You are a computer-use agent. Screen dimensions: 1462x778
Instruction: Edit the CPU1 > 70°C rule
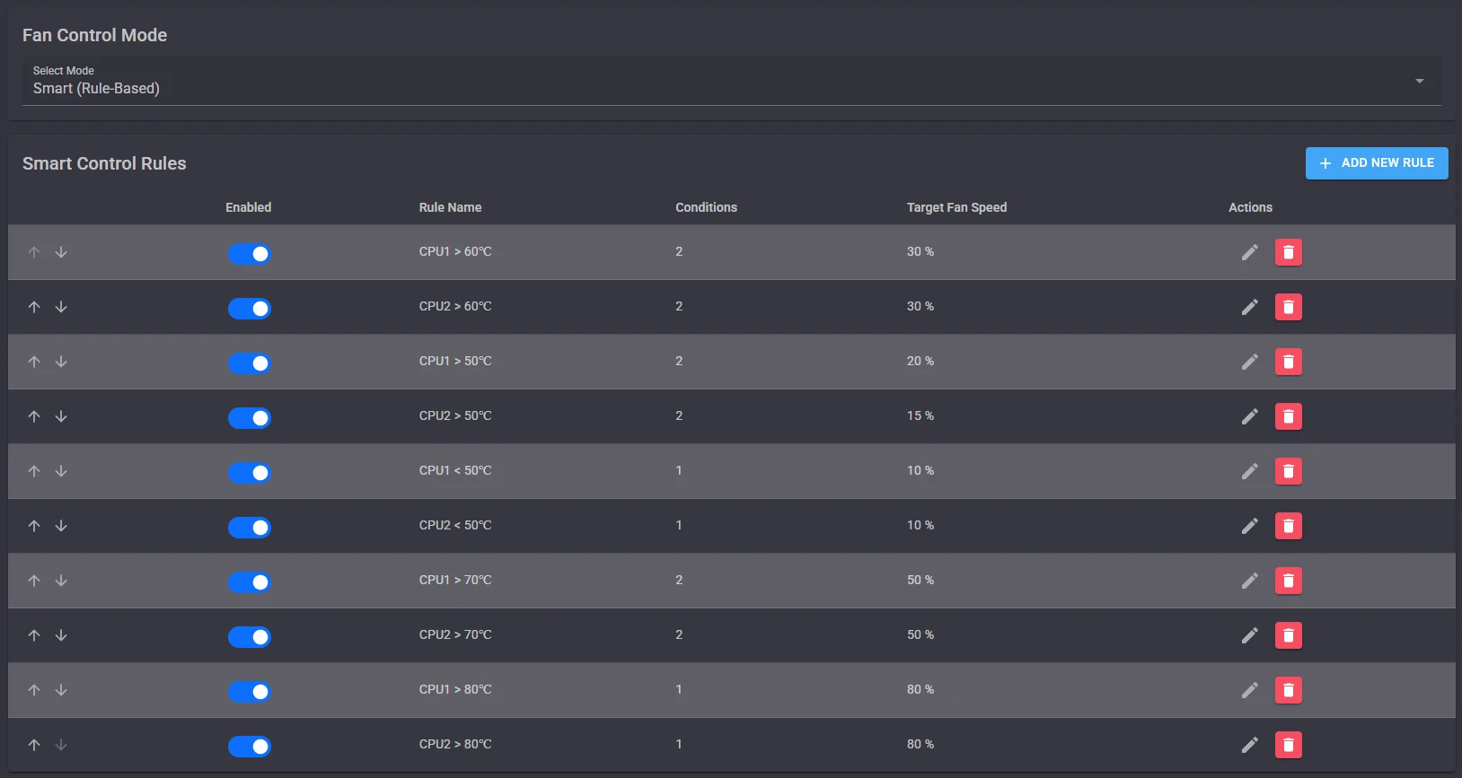(1249, 581)
